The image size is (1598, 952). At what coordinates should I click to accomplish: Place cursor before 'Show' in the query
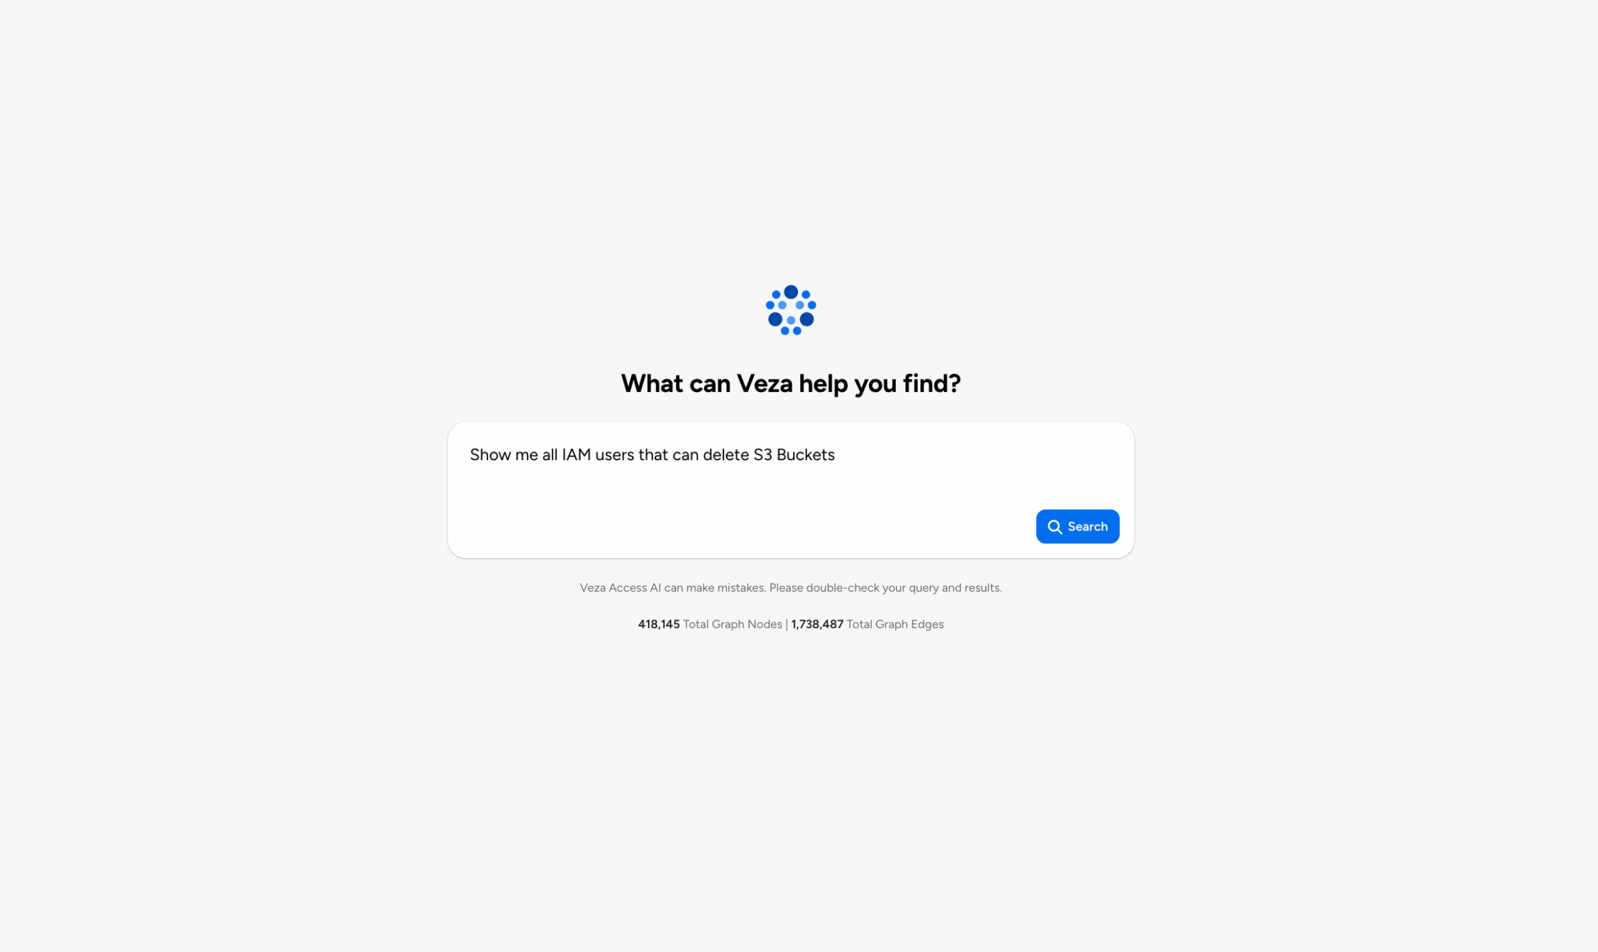tap(470, 455)
